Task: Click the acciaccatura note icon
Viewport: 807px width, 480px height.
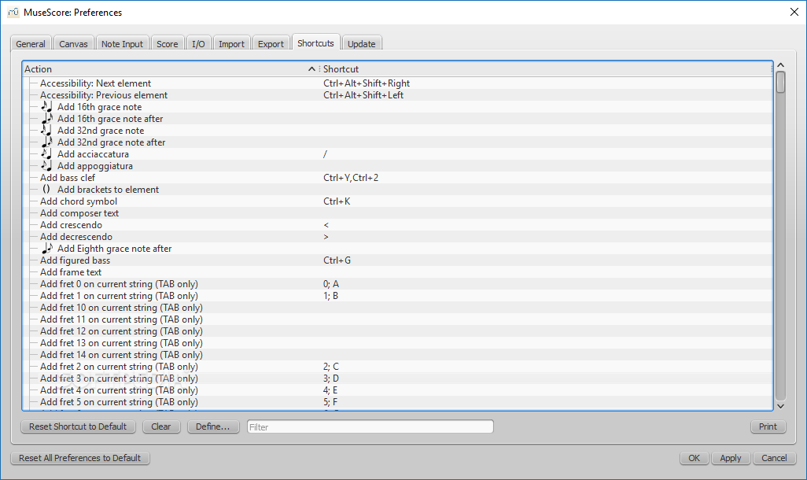Action: tap(46, 154)
